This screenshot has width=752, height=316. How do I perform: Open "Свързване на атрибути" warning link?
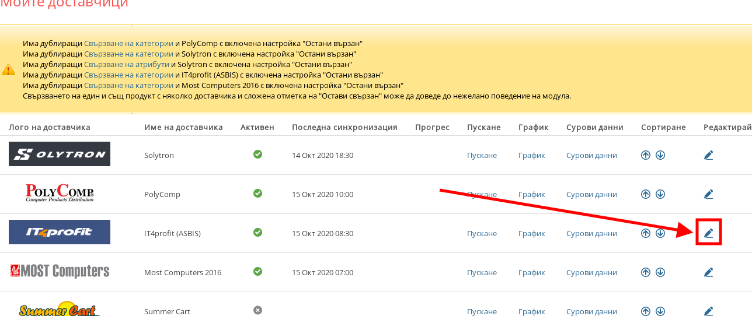[127, 64]
